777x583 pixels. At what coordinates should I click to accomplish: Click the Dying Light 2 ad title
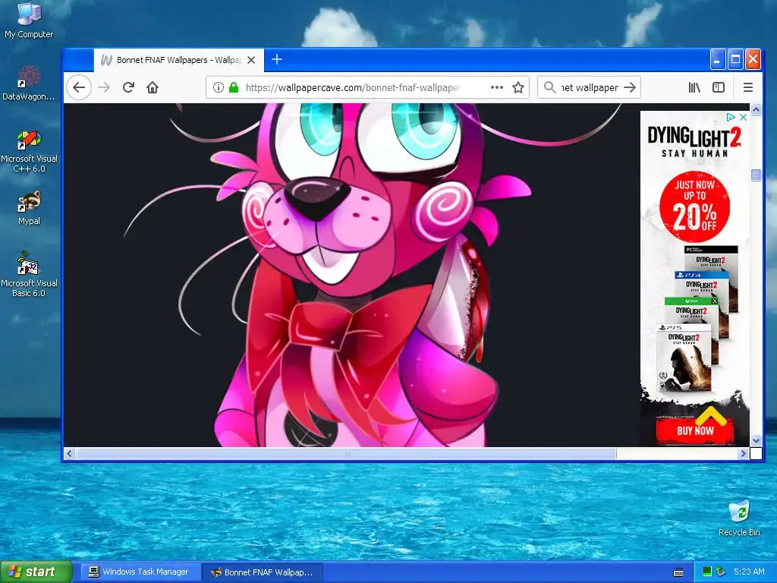pos(695,142)
